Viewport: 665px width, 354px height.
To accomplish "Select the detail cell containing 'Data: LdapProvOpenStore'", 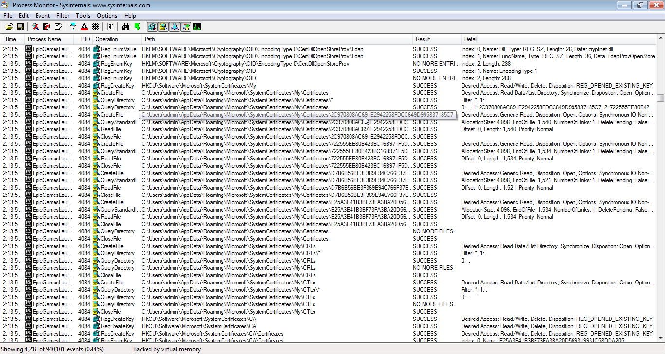I will click(558, 56).
